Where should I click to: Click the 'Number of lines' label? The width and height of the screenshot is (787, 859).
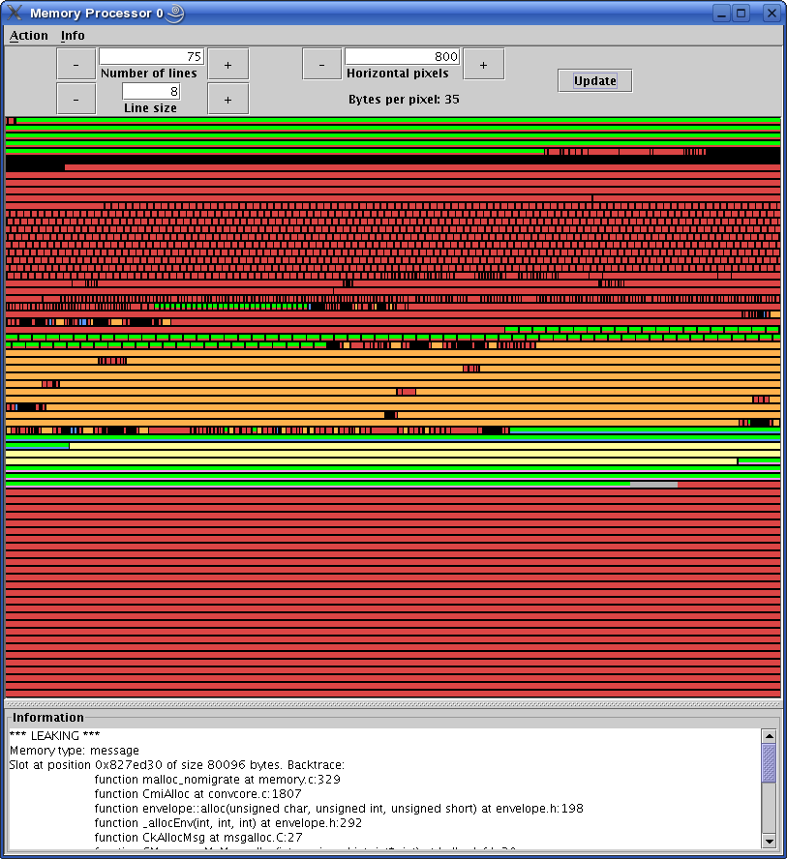point(148,73)
